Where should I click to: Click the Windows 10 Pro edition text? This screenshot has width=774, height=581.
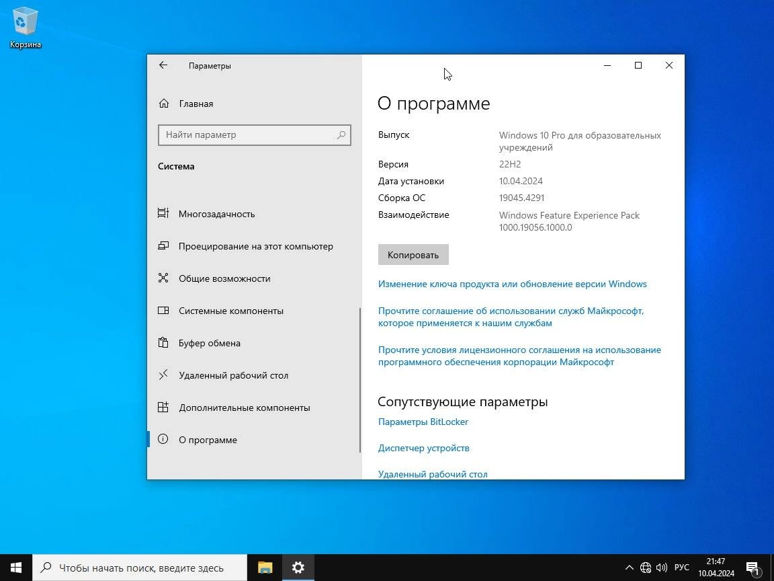(x=580, y=141)
